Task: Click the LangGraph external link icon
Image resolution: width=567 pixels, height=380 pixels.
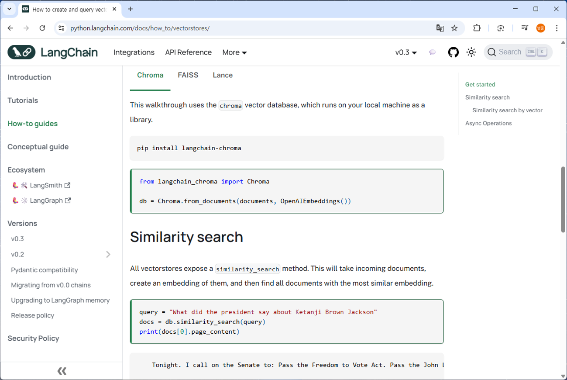Action: (68, 200)
